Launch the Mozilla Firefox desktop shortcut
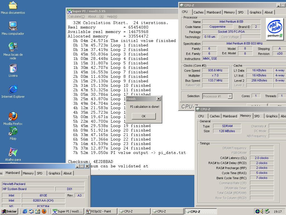 [x=13, y=118]
